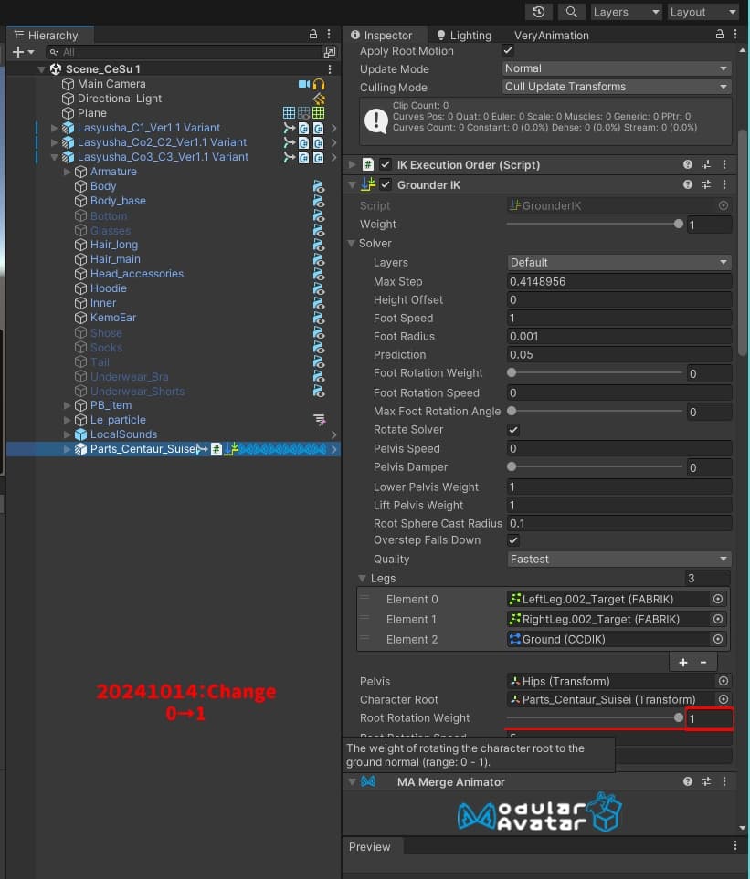Viewport: 750px width, 879px height.
Task: Disable the IK Execution Order script checkbox
Action: pyautogui.click(x=386, y=165)
